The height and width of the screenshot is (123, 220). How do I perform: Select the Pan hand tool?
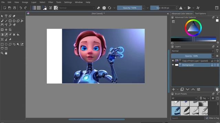[6, 53]
